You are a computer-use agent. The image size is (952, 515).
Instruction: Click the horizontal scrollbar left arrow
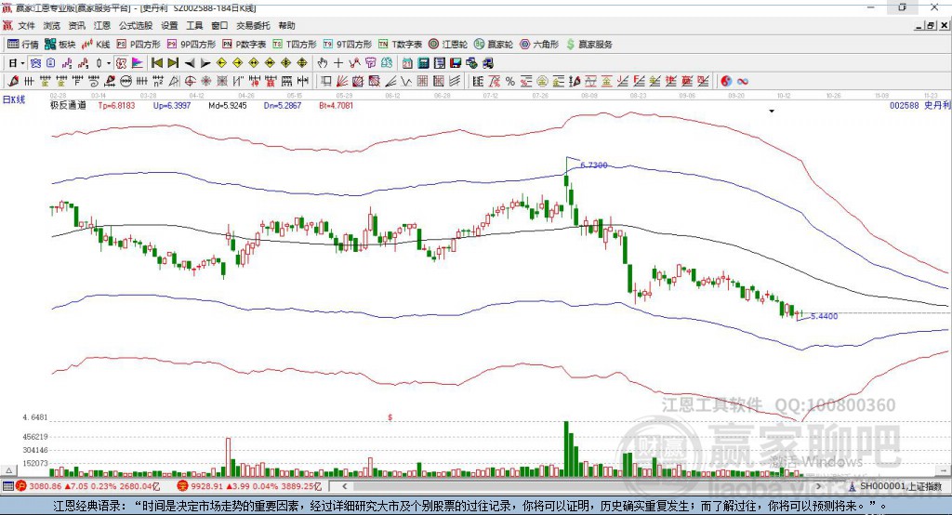[344, 486]
